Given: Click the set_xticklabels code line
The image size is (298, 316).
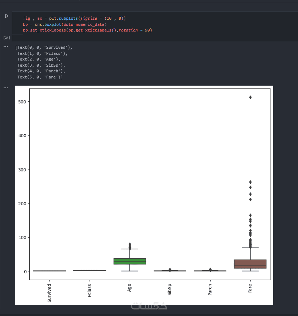Looking at the screenshot, I should [x=87, y=30].
